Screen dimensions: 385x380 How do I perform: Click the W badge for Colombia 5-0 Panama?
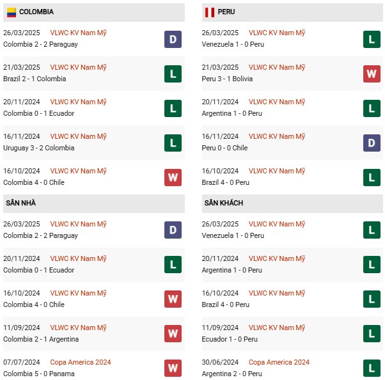point(173,368)
